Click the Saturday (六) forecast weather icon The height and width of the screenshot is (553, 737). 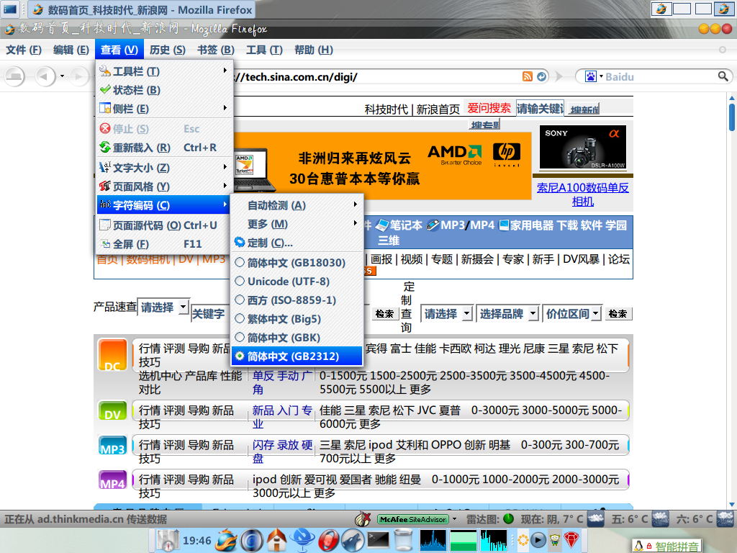724,519
